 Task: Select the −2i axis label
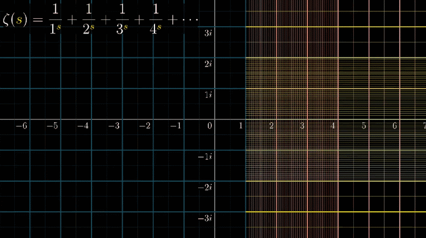[x=207, y=187]
